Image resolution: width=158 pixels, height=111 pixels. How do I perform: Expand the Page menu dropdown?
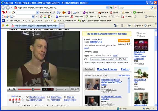143,25
